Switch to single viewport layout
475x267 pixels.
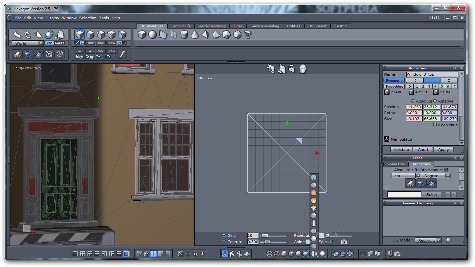click(75, 254)
